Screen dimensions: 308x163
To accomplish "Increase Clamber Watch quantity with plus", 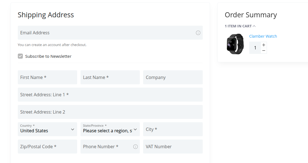I will pos(264,45).
